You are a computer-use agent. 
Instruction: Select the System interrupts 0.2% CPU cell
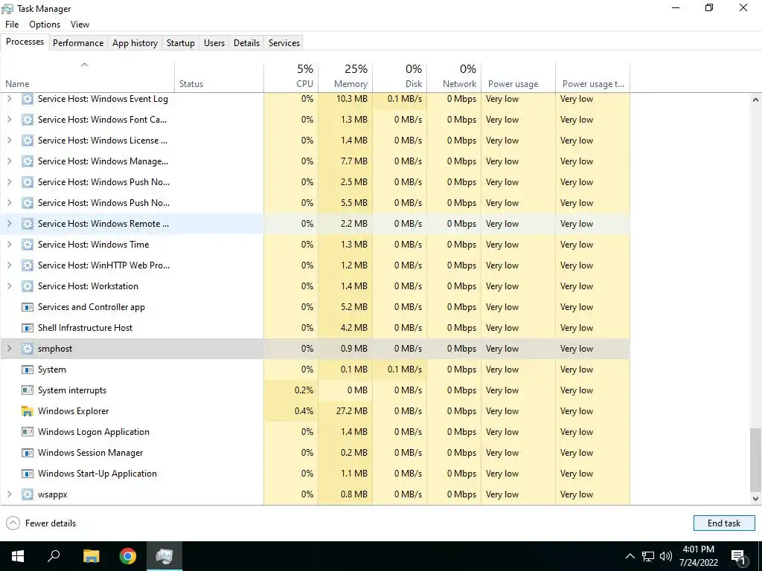click(291, 390)
